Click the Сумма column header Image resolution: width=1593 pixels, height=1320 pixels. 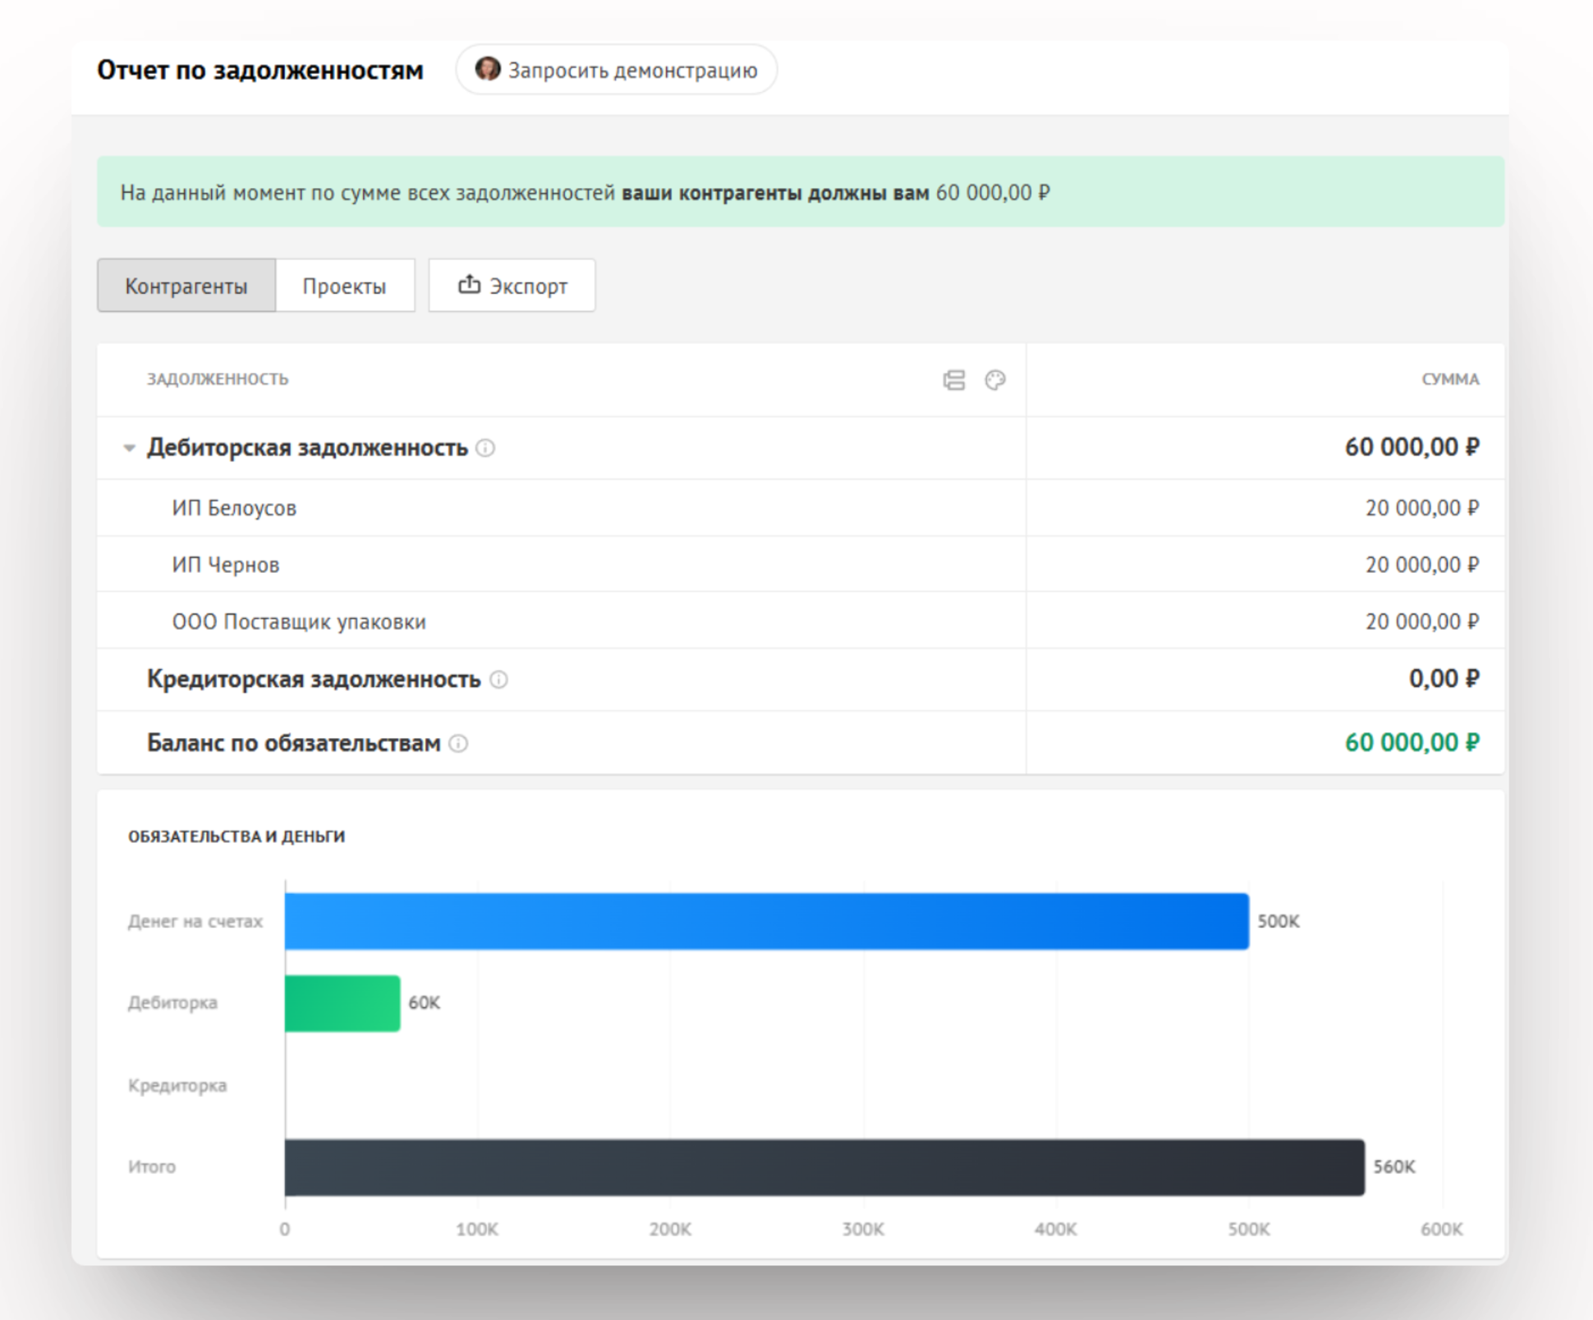pos(1449,379)
